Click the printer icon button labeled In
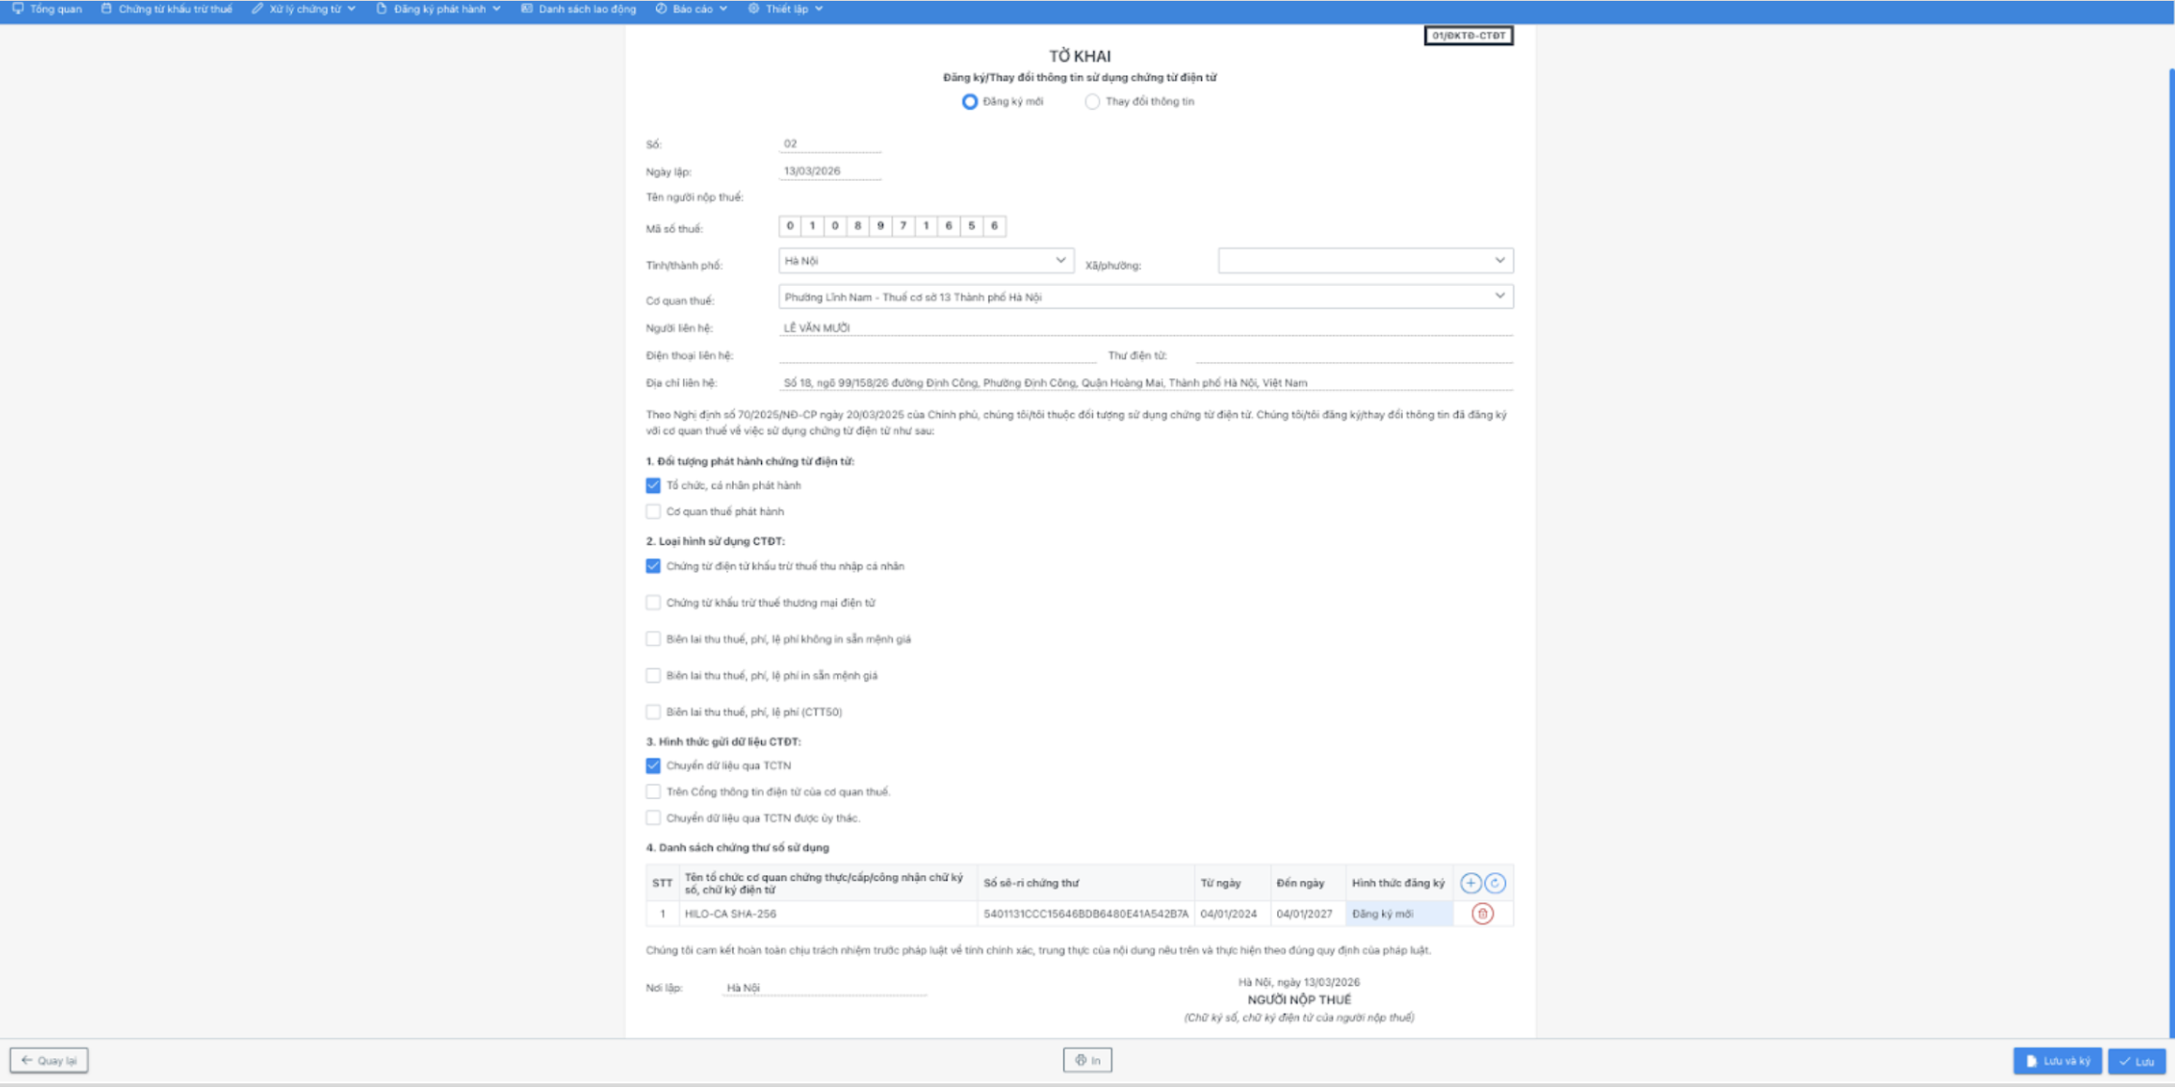 [x=1087, y=1060]
